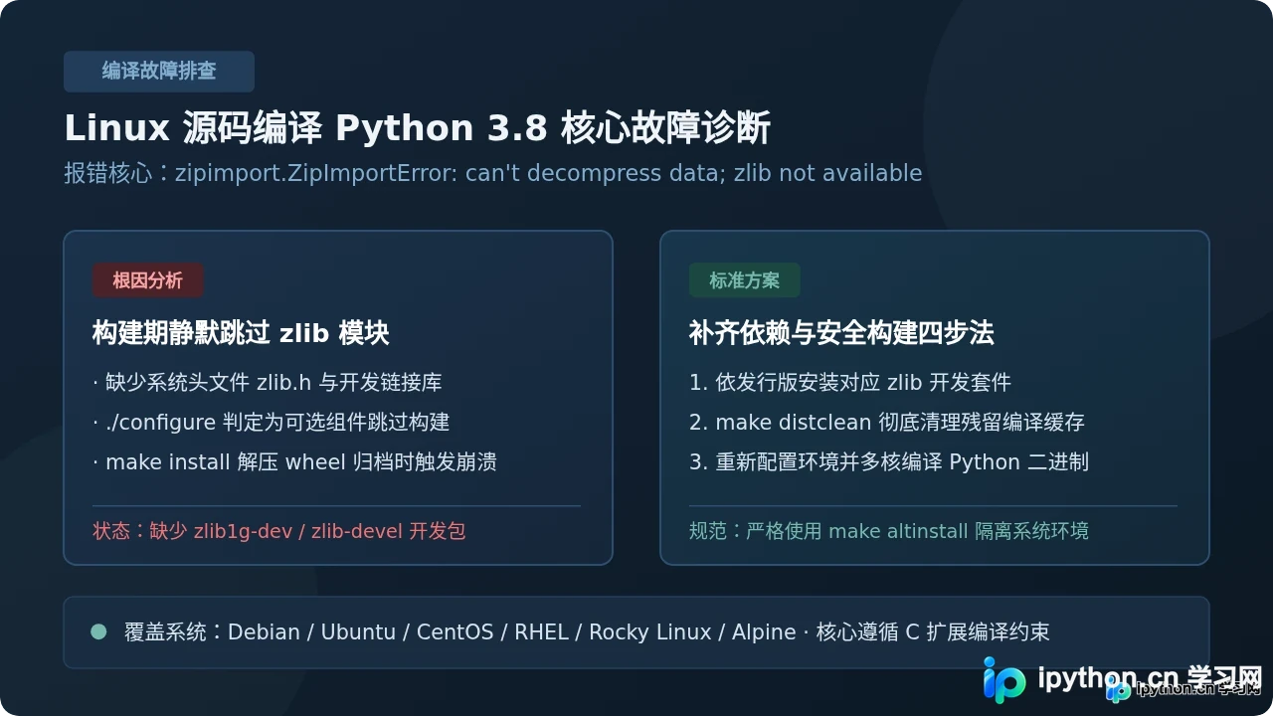Image resolution: width=1273 pixels, height=716 pixels.
Task: Select the title Linux 源码编译 Python 3.8 核心故障诊断
Action: tap(417, 129)
